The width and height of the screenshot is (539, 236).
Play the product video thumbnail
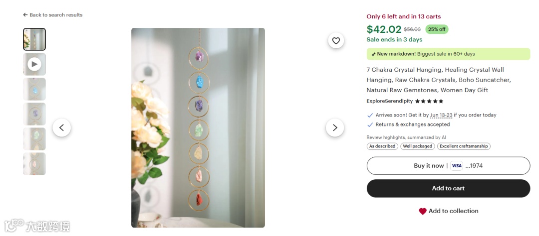[34, 64]
